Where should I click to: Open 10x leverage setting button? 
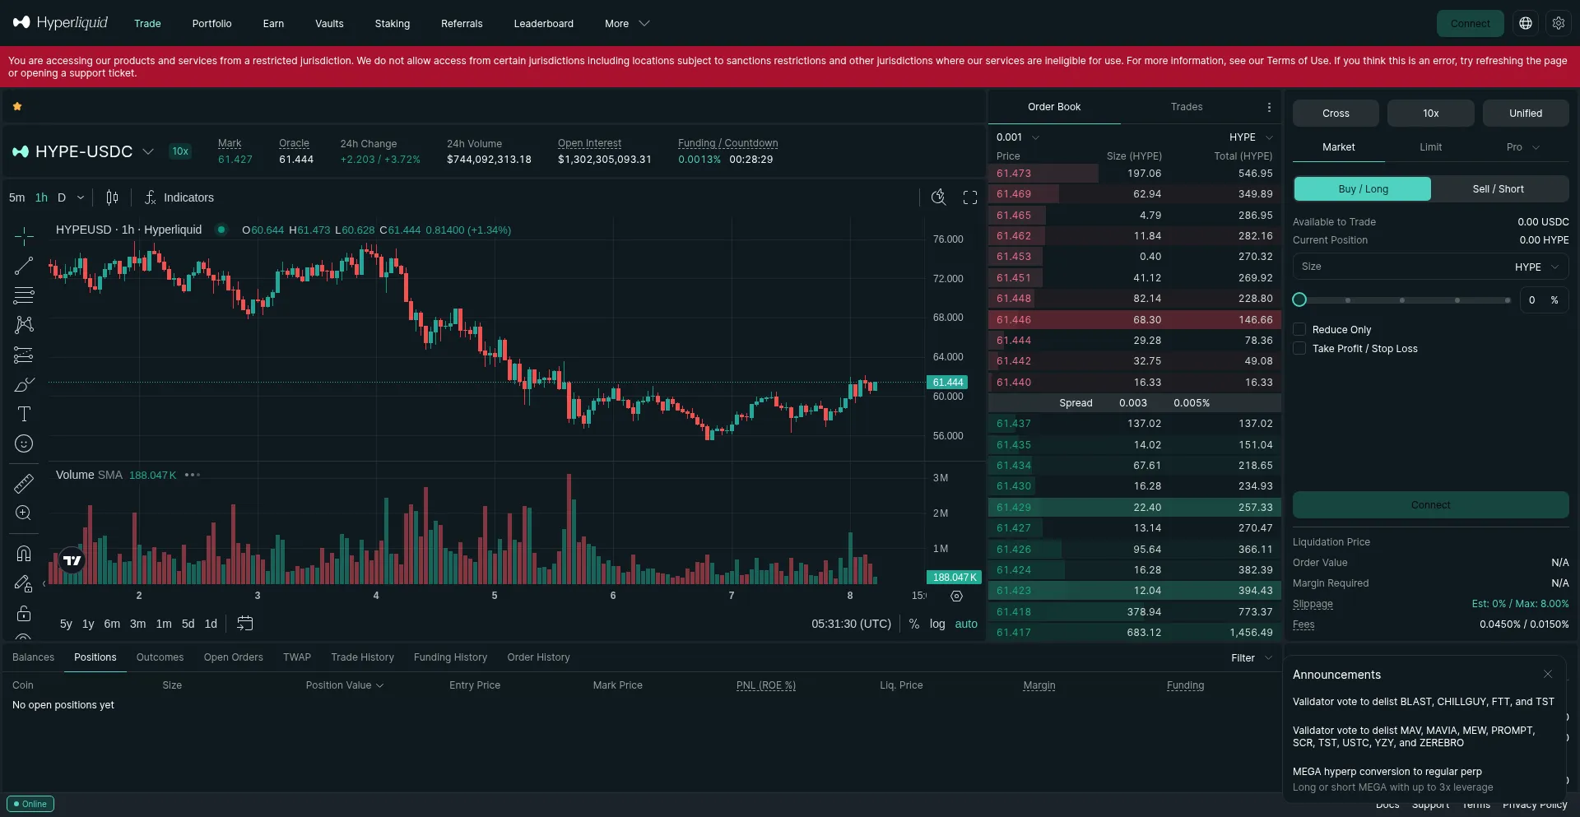pyautogui.click(x=1431, y=114)
